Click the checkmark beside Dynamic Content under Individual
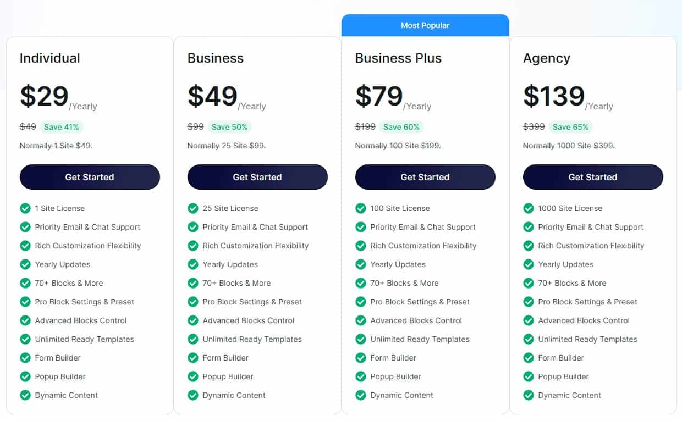The height and width of the screenshot is (421, 682). (x=25, y=395)
